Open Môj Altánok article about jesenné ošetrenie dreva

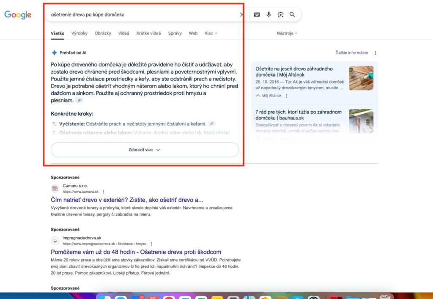(x=294, y=71)
